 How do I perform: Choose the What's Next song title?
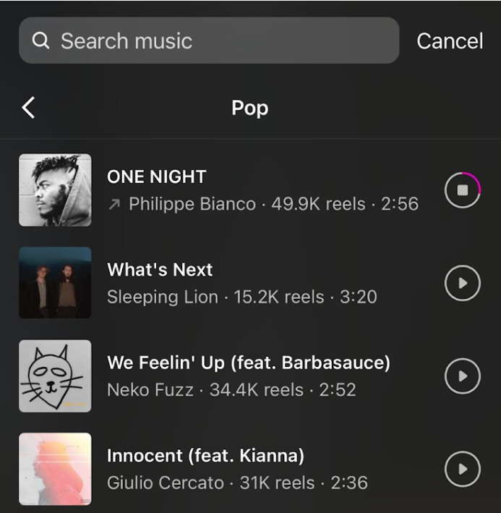(x=160, y=270)
